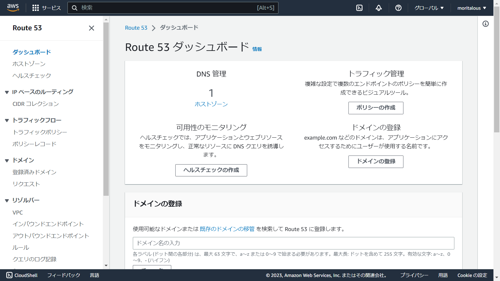This screenshot has width=500, height=281.
Task: Select 登録済みドメイン in the sidebar
Action: point(34,172)
